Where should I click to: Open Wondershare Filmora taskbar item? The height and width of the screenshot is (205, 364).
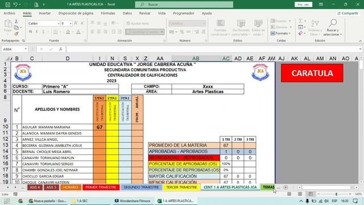(x=132, y=201)
